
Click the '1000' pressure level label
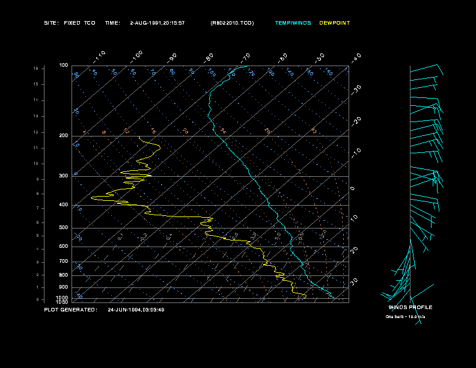63,298
